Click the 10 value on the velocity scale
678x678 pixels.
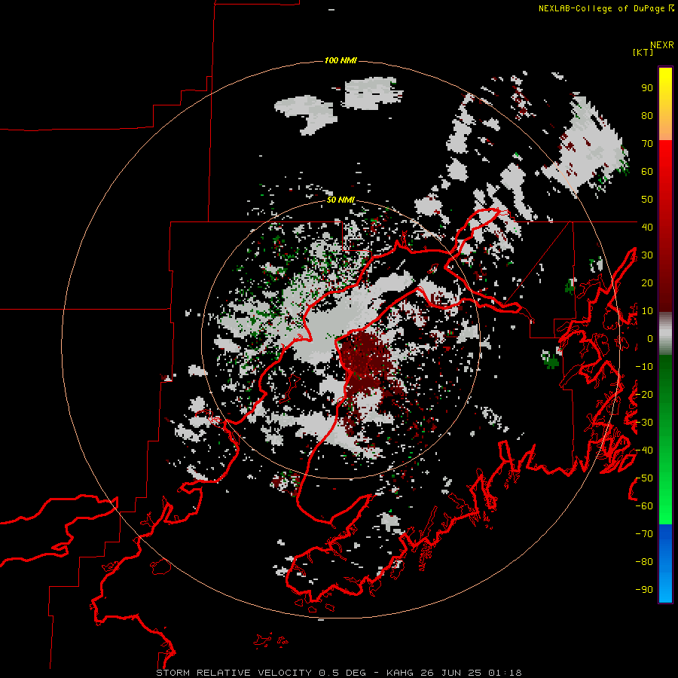point(647,311)
